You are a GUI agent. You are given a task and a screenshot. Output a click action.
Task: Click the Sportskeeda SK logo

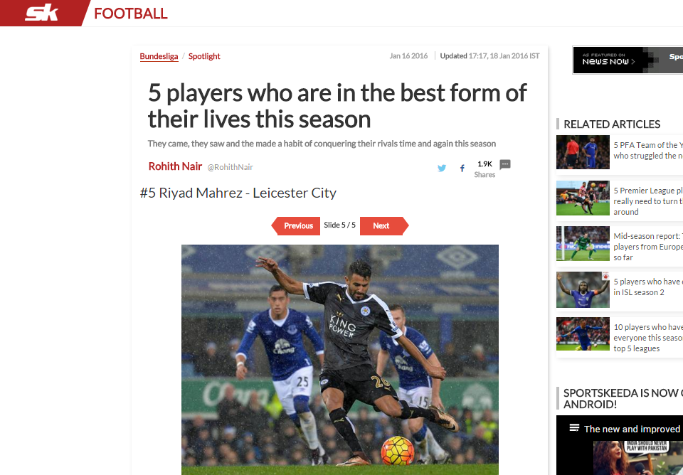coord(42,13)
